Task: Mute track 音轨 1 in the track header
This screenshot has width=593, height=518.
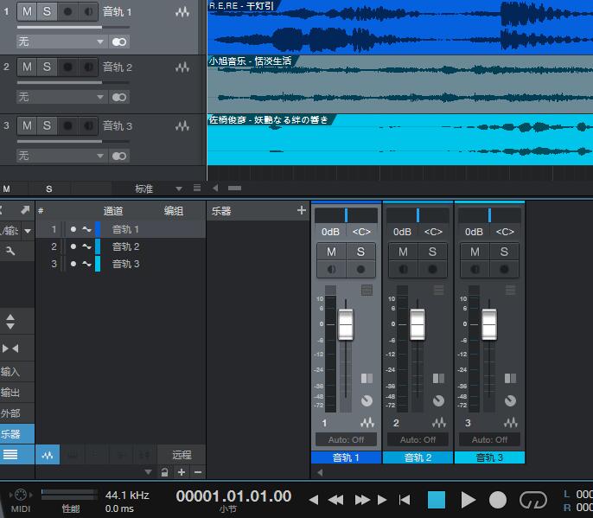Action: tap(27, 11)
